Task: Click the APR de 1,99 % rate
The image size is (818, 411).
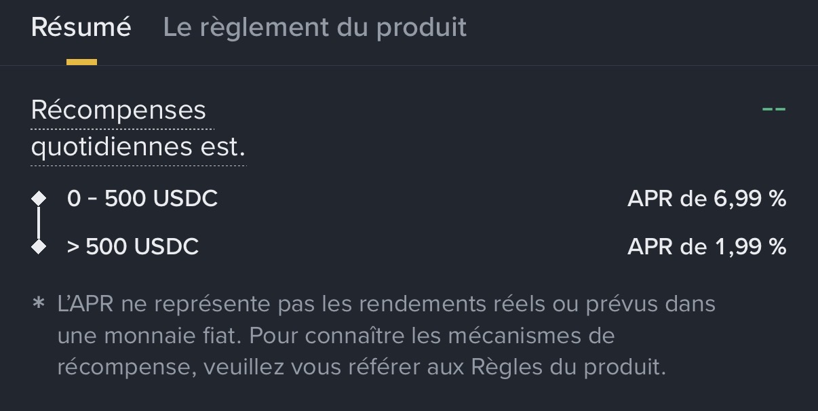Action: click(707, 246)
